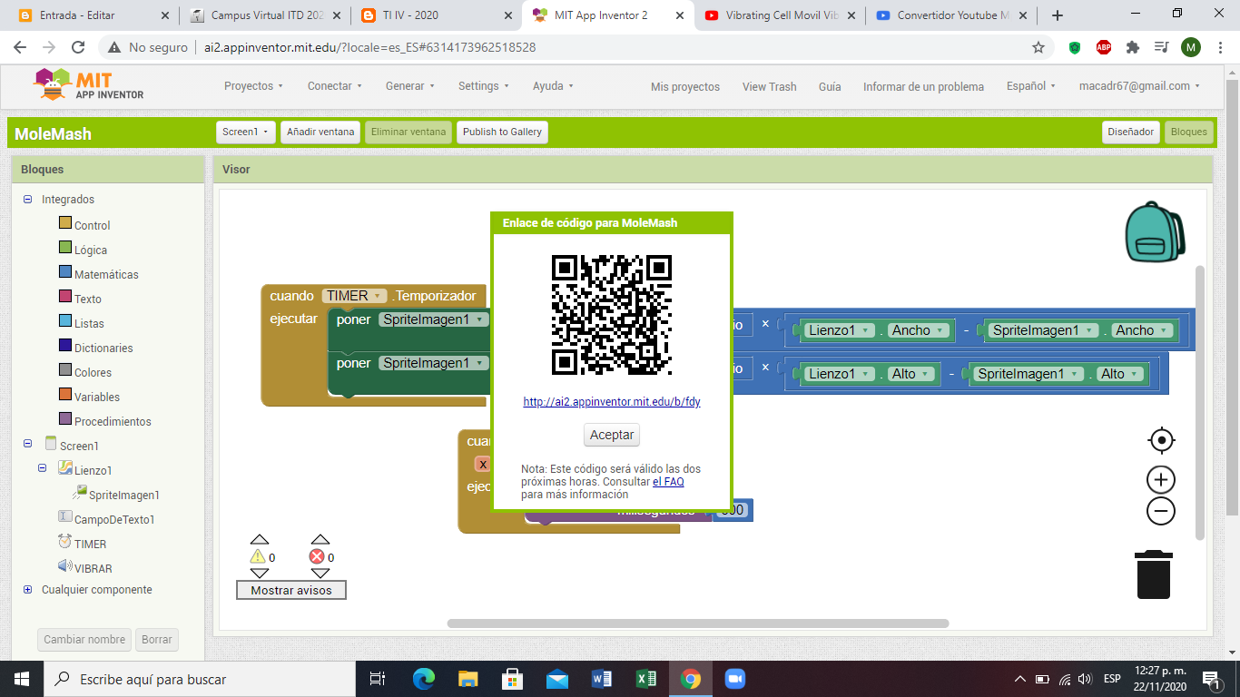The image size is (1240, 697).
Task: Click Añadir ventana button
Action: (x=320, y=132)
